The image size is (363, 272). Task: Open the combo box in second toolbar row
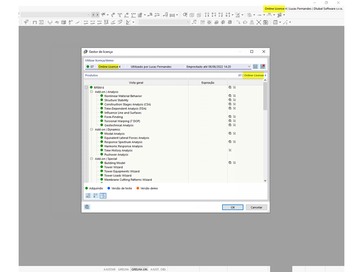164,22
